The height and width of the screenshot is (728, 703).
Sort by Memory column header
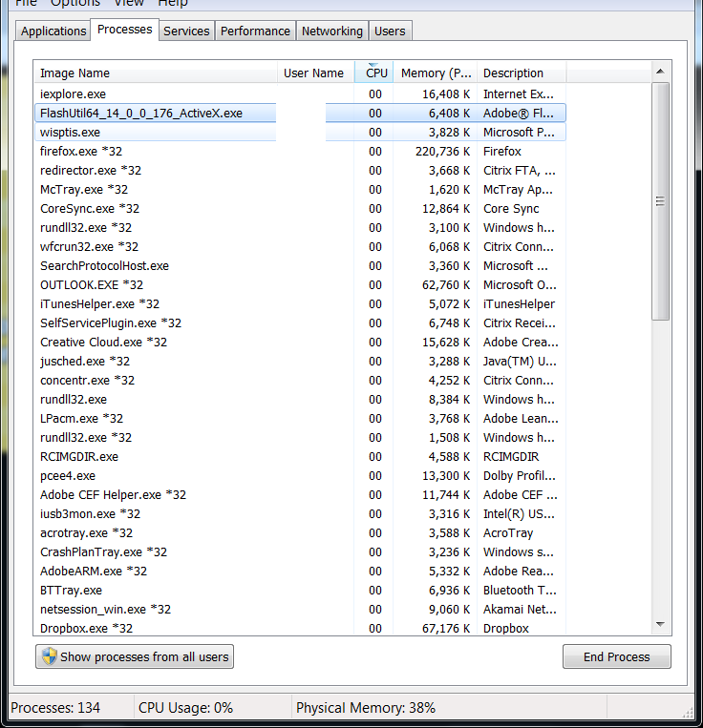(436, 73)
